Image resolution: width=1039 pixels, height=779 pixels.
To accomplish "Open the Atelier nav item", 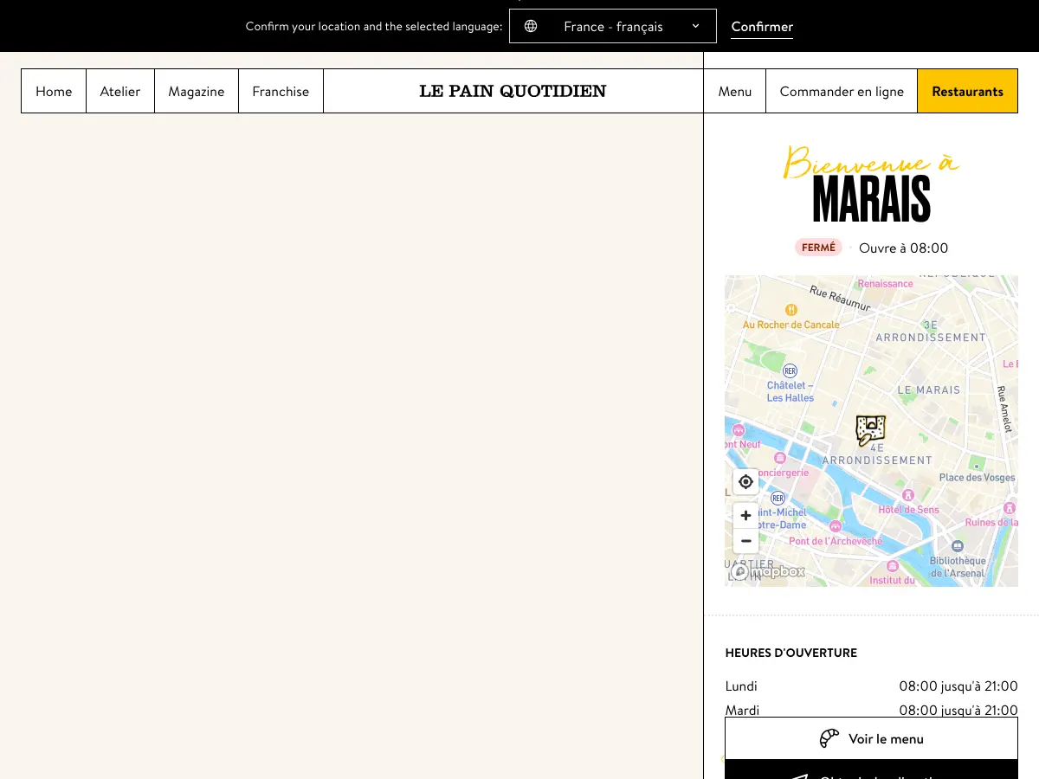I will [x=120, y=91].
